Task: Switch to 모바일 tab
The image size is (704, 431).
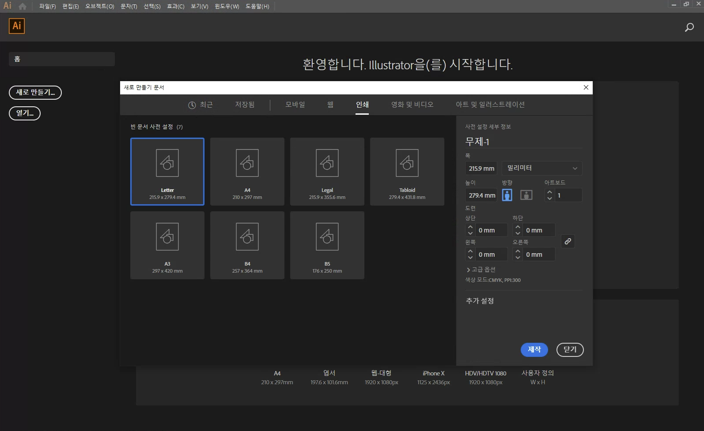Action: 295,105
